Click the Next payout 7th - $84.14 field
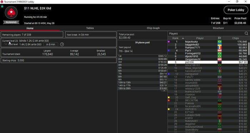Image resolution: width=250 pixels, height=133 pixels. pos(125,51)
